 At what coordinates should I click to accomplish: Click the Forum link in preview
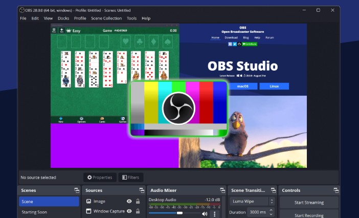pos(270,37)
